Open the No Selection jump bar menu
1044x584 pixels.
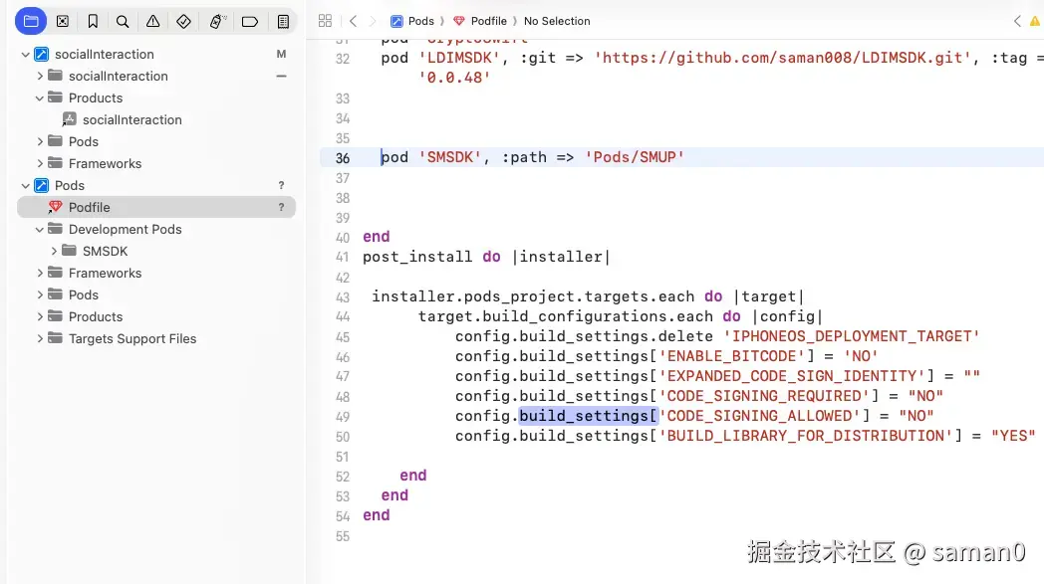coord(557,21)
